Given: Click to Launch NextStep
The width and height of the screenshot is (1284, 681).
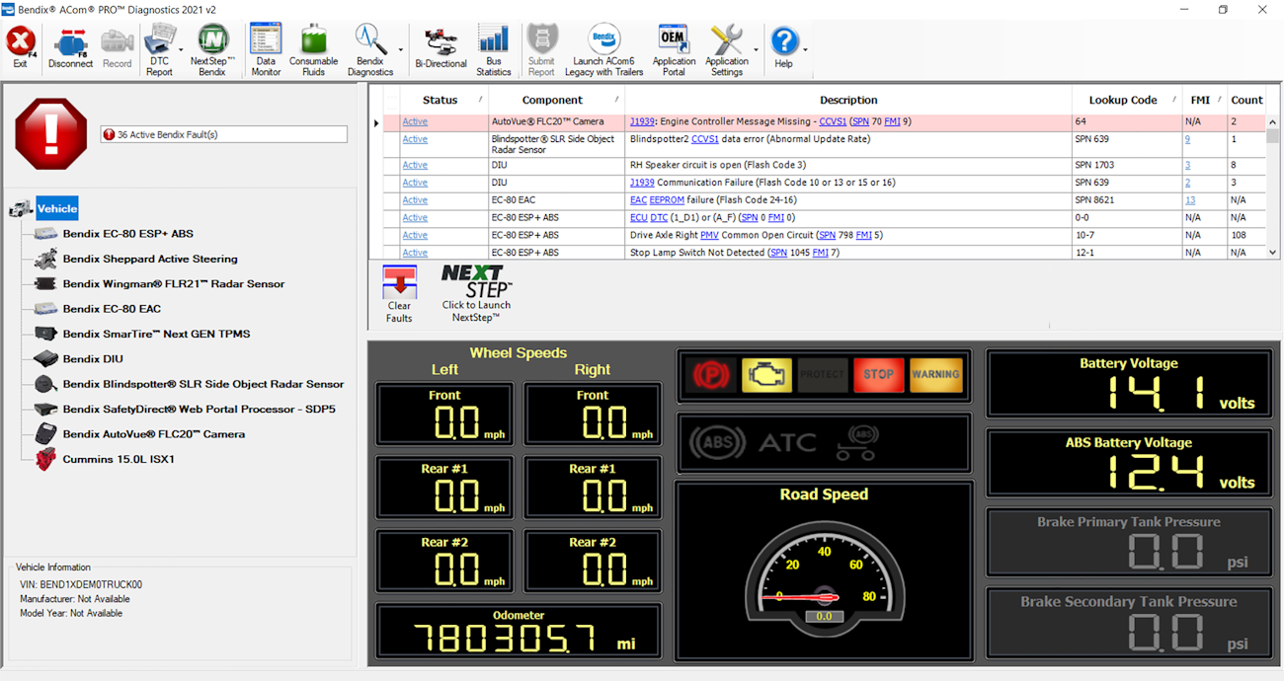Looking at the screenshot, I should 475,291.
